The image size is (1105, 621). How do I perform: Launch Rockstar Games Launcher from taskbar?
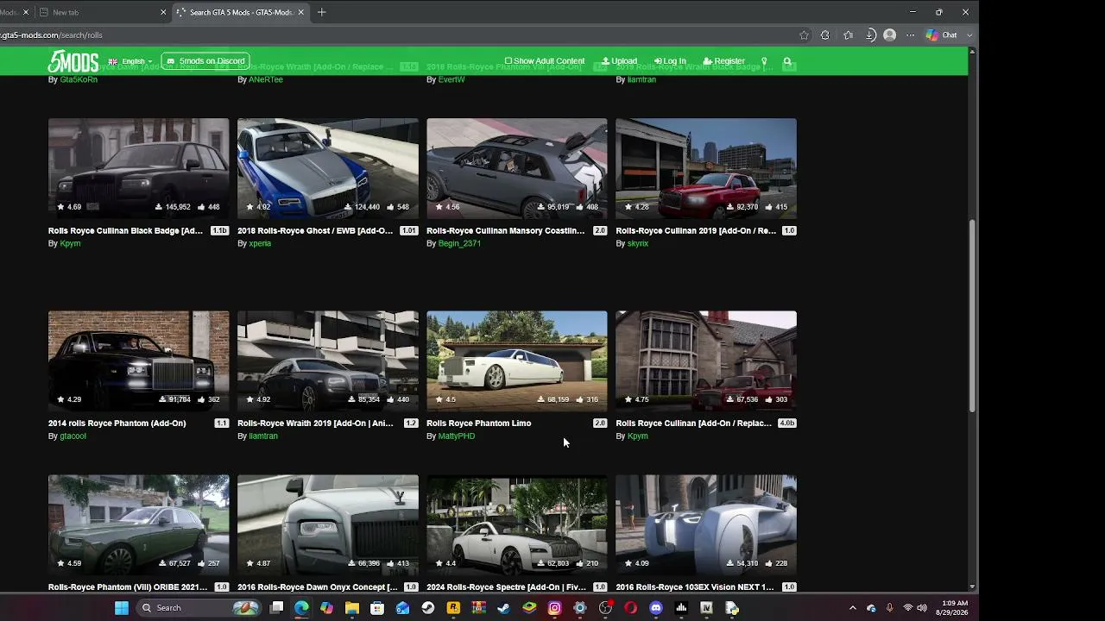point(453,608)
